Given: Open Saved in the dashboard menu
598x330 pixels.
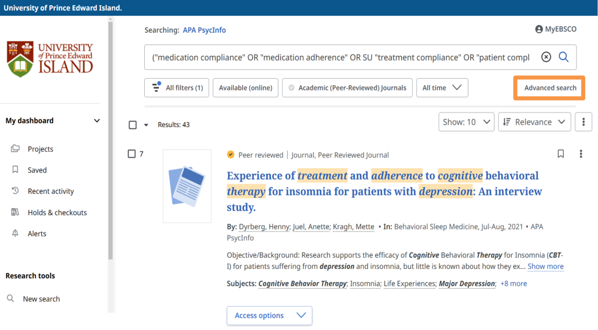Looking at the screenshot, I should (37, 170).
